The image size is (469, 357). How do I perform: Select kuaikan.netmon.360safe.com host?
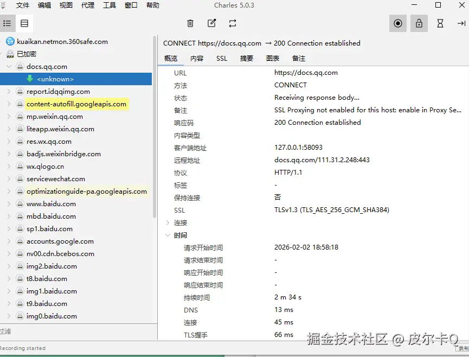(62, 42)
